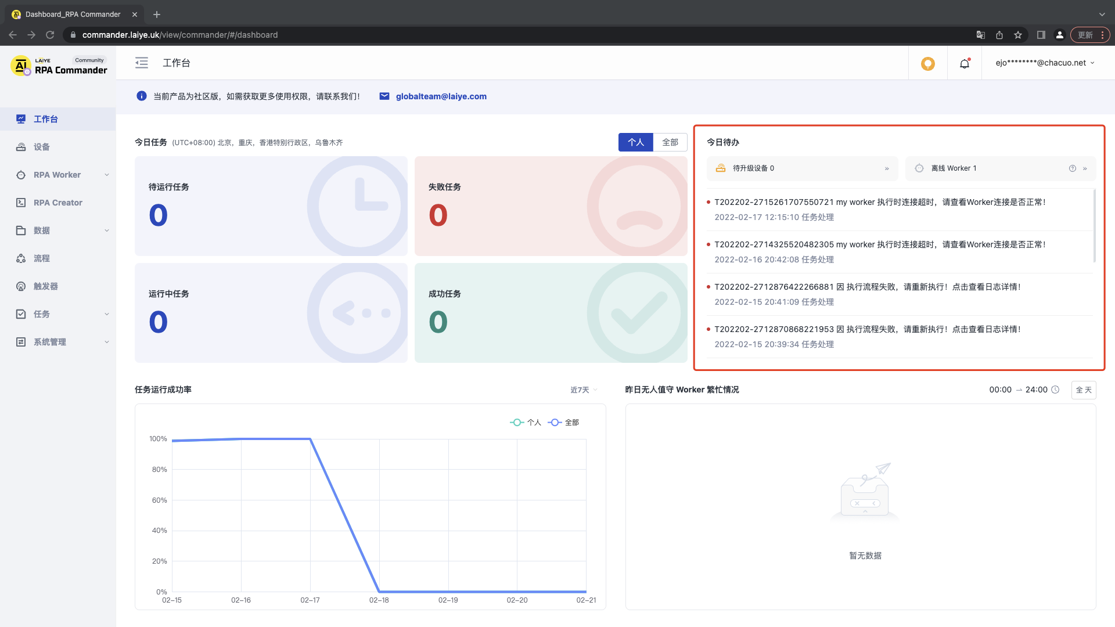Click the Chrome share icon
Screen dimensions: 1115x627
pyautogui.click(x=999, y=35)
